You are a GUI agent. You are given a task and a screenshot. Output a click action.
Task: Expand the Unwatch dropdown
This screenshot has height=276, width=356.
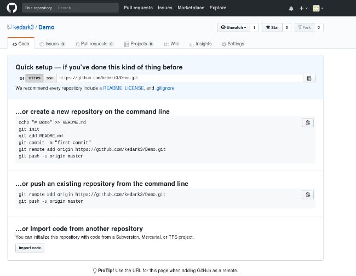[233, 27]
